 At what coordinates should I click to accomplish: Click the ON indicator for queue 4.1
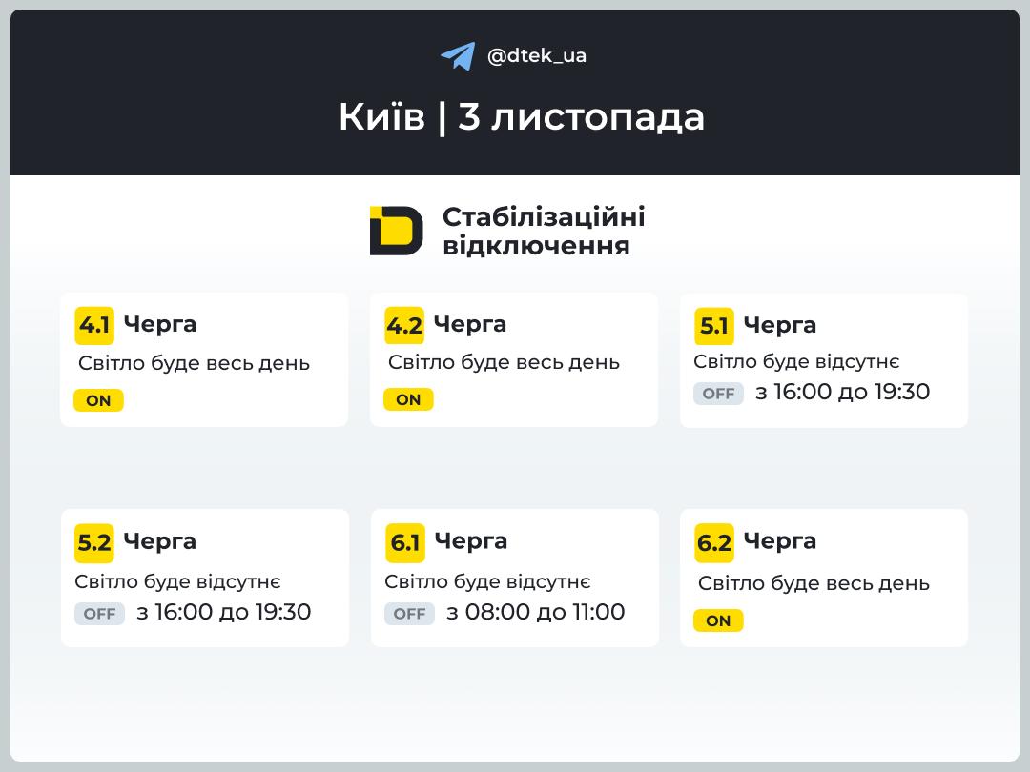pyautogui.click(x=98, y=400)
